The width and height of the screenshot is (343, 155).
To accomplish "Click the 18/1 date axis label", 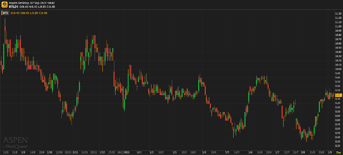I will 139,152.
